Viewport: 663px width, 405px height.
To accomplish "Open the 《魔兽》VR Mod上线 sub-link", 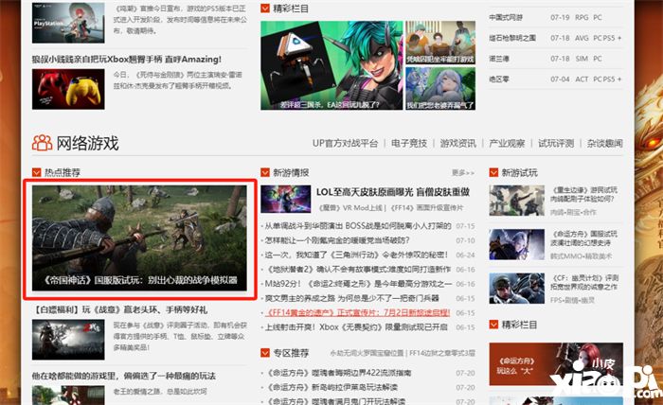I will 351,208.
